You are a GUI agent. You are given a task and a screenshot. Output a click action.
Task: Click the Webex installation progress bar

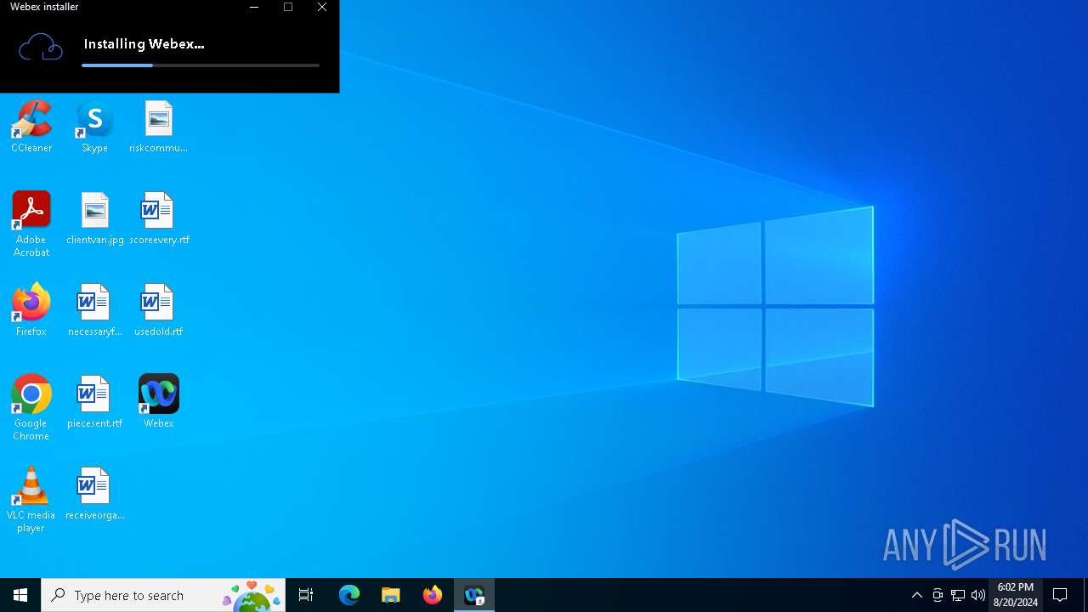tap(201, 65)
